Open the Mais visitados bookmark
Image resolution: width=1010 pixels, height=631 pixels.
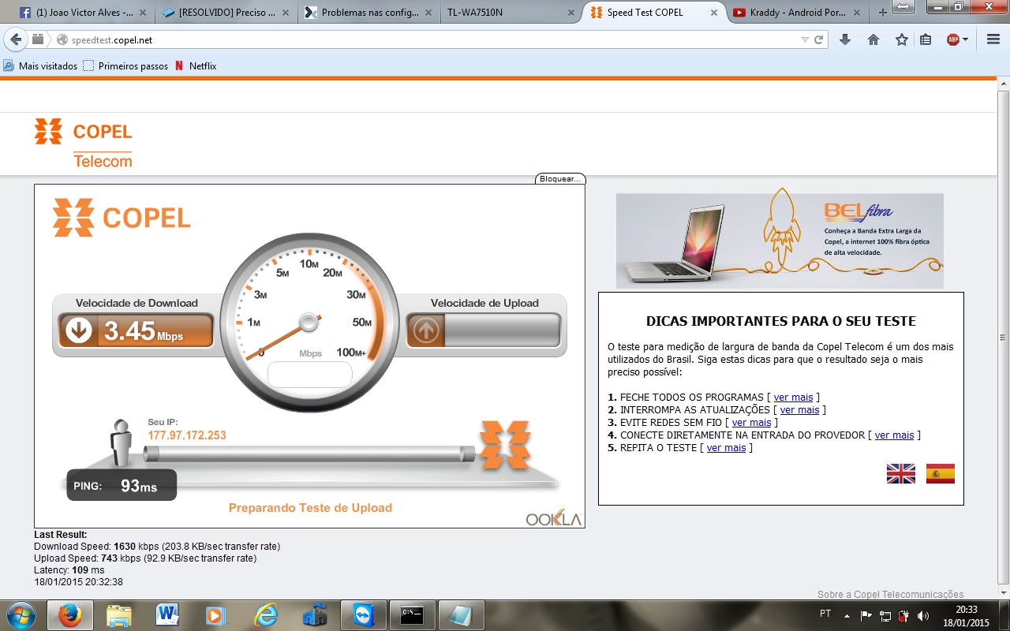40,66
